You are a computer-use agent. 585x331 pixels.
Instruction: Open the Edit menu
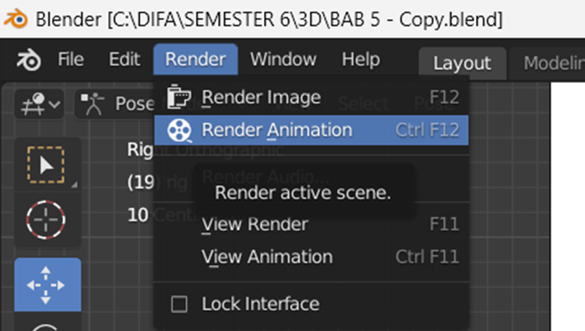click(124, 59)
